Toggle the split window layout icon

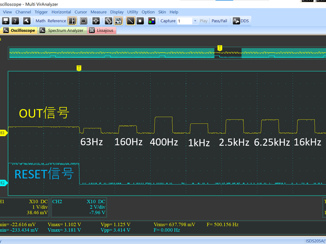(72, 21)
